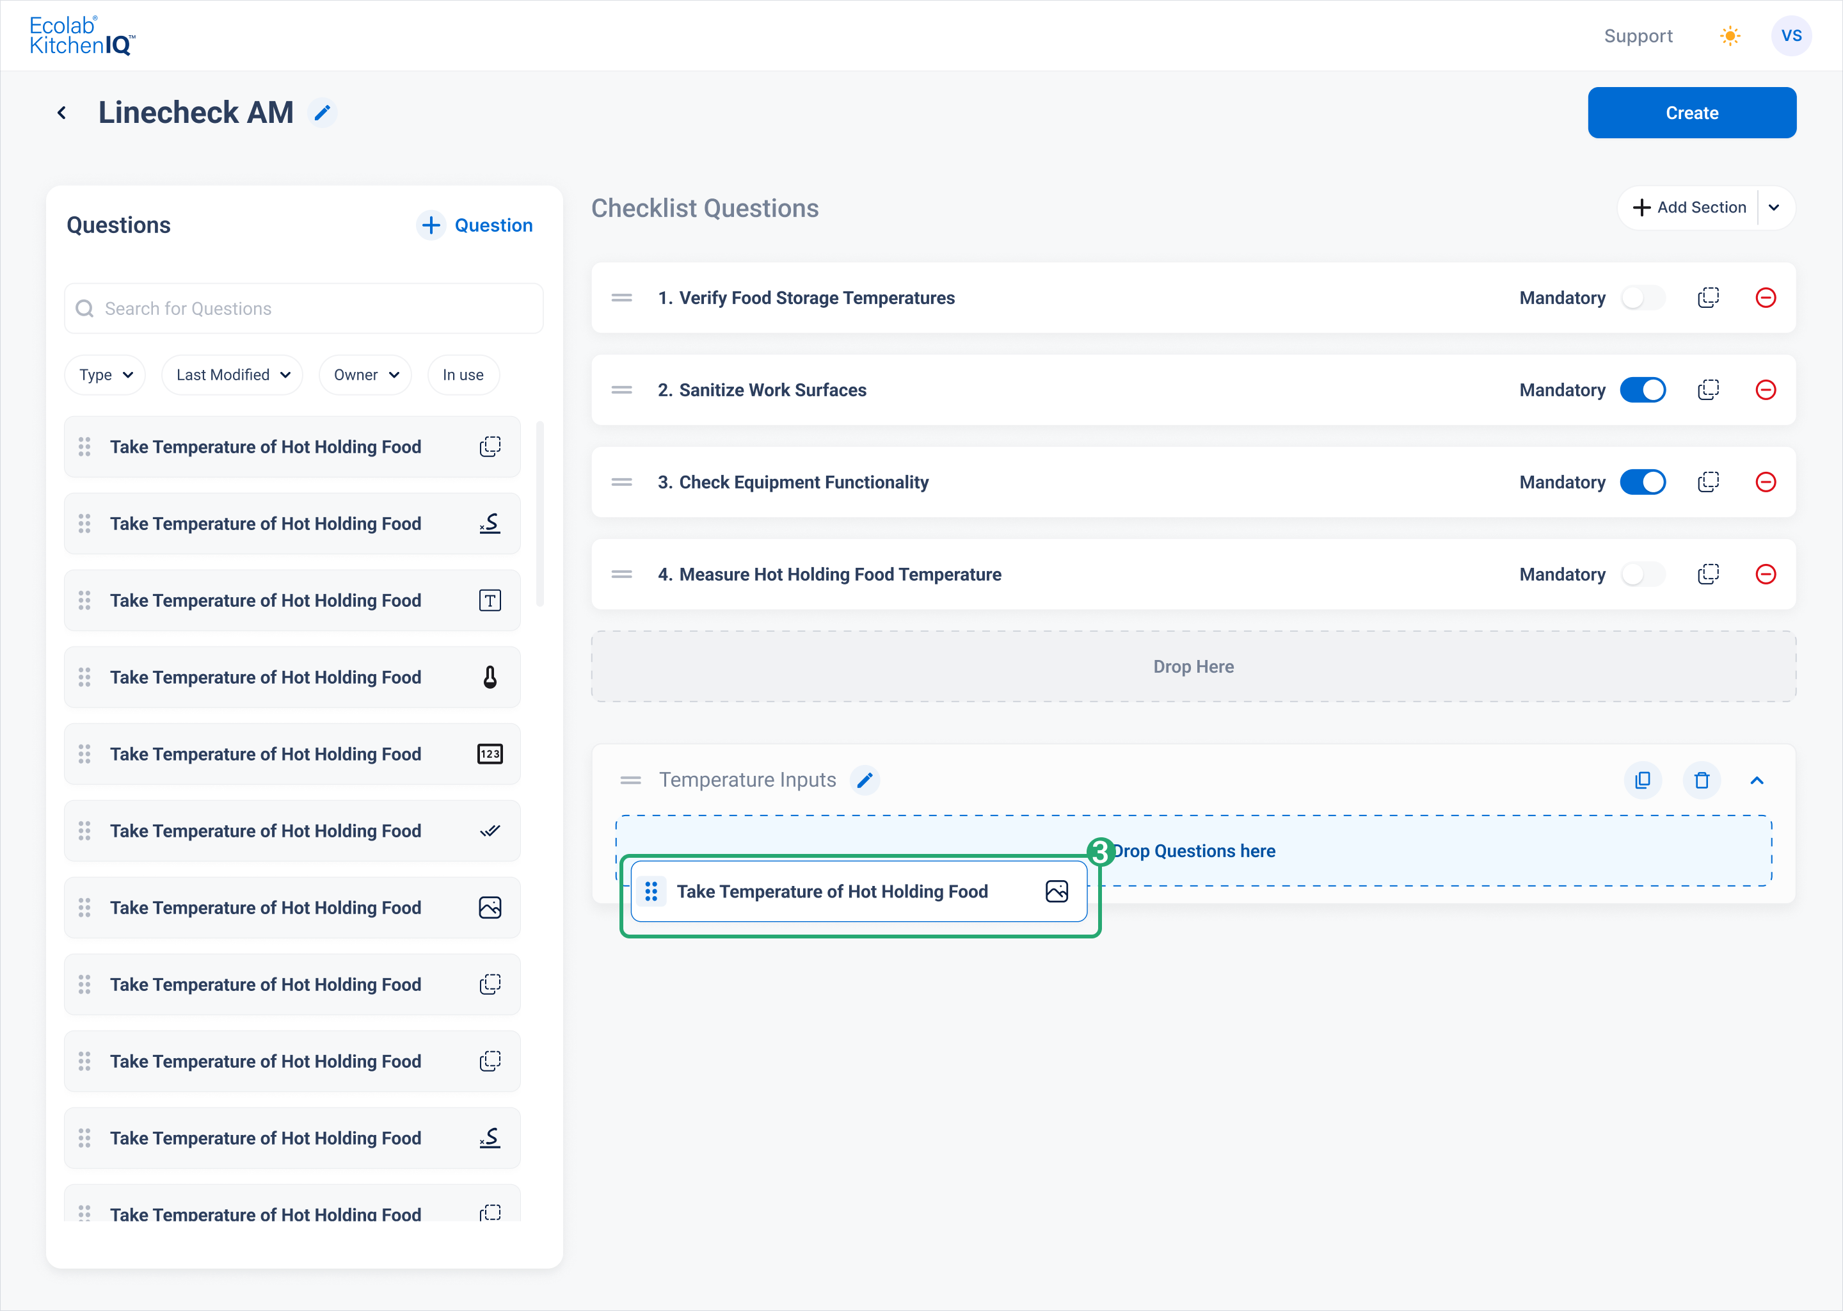Click the "Temperature Inputs" section name
The height and width of the screenshot is (1311, 1843).
747,780
